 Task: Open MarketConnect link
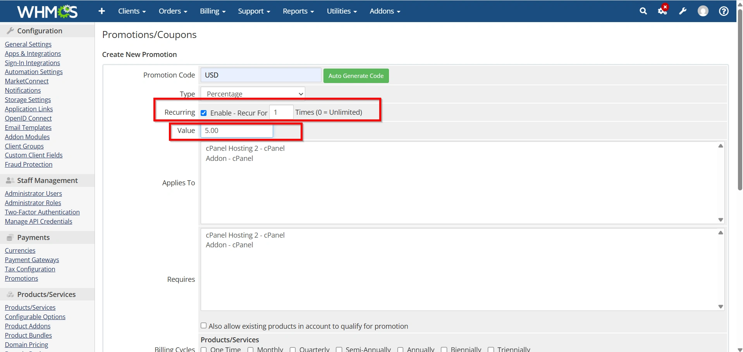pos(27,81)
